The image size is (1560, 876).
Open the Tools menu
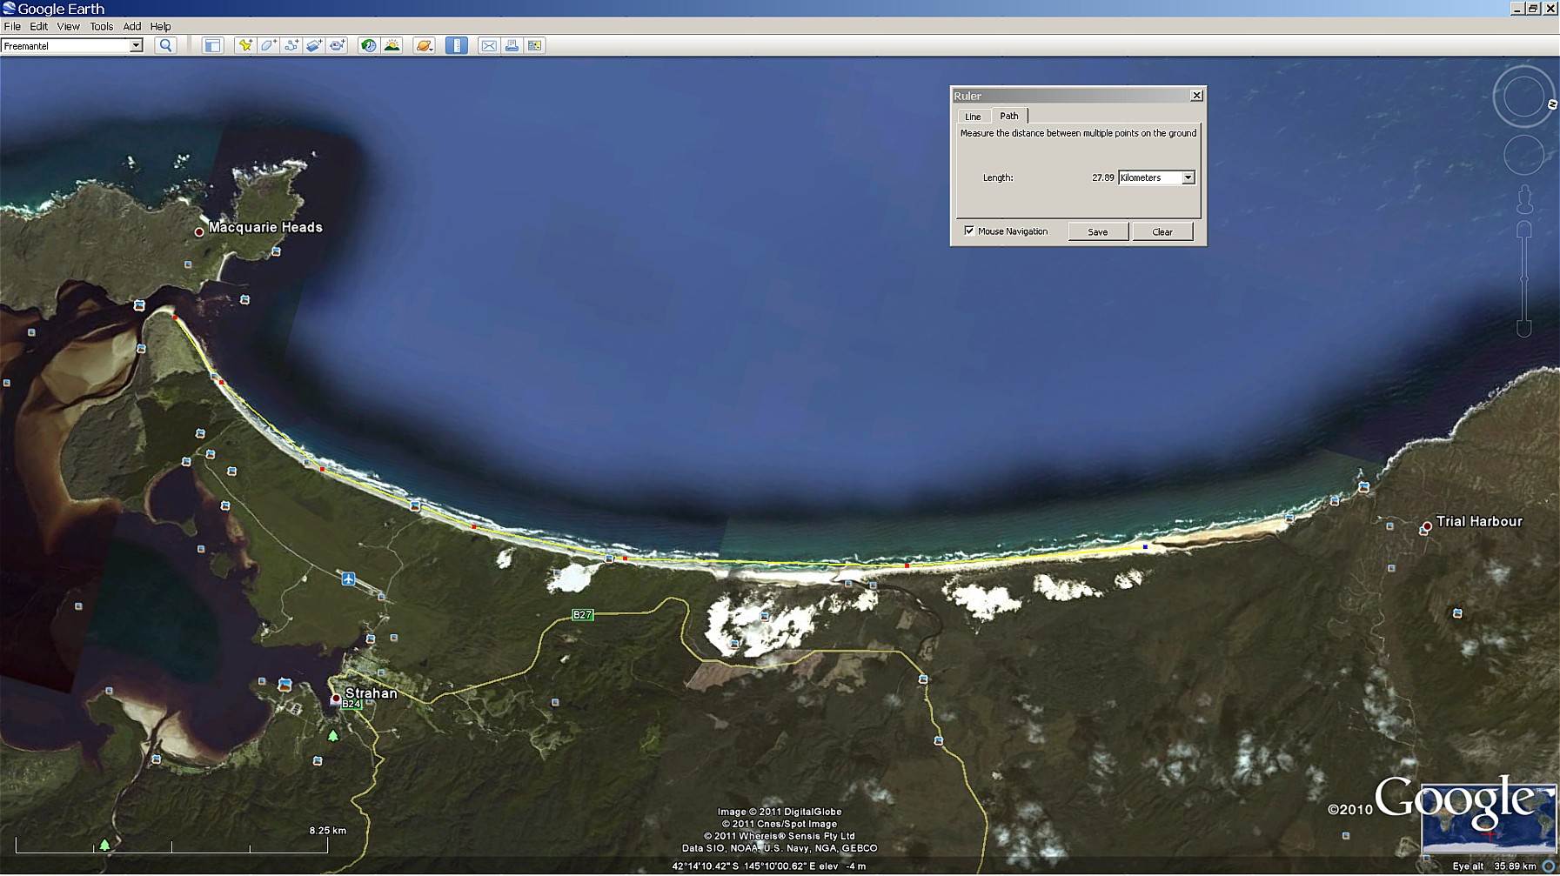pos(101,26)
